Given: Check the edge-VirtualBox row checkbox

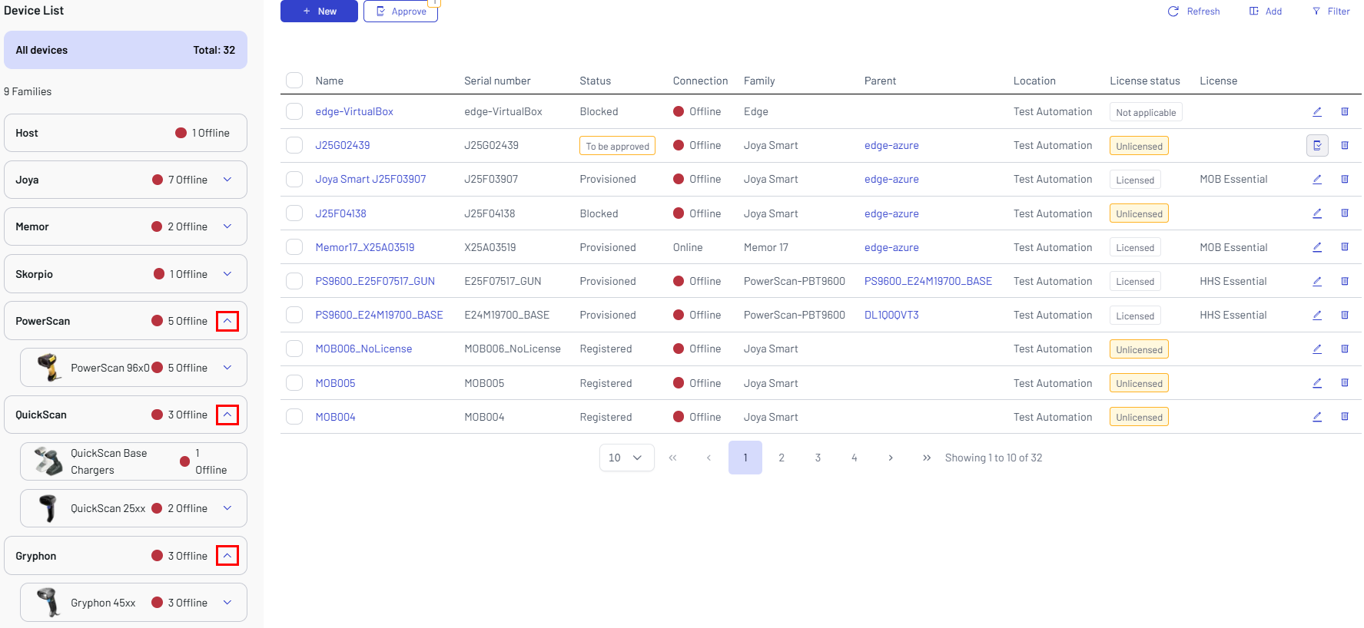Looking at the screenshot, I should (x=294, y=111).
